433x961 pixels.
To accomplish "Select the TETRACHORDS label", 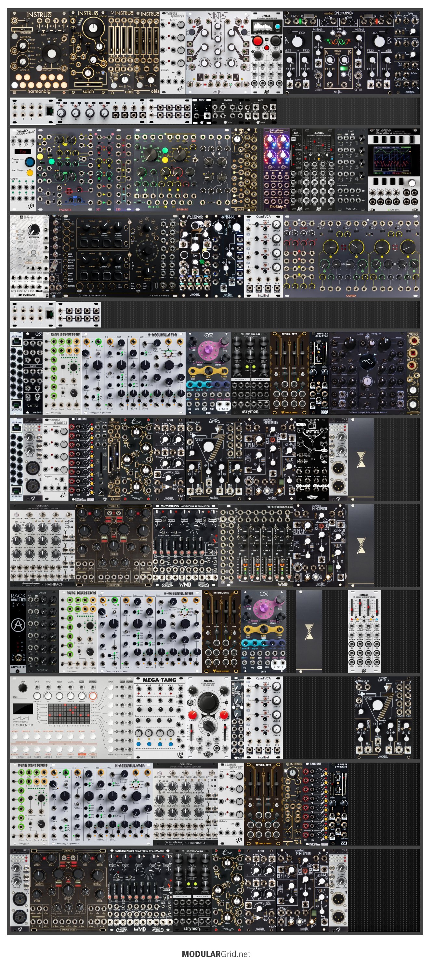I will [x=160, y=296].
